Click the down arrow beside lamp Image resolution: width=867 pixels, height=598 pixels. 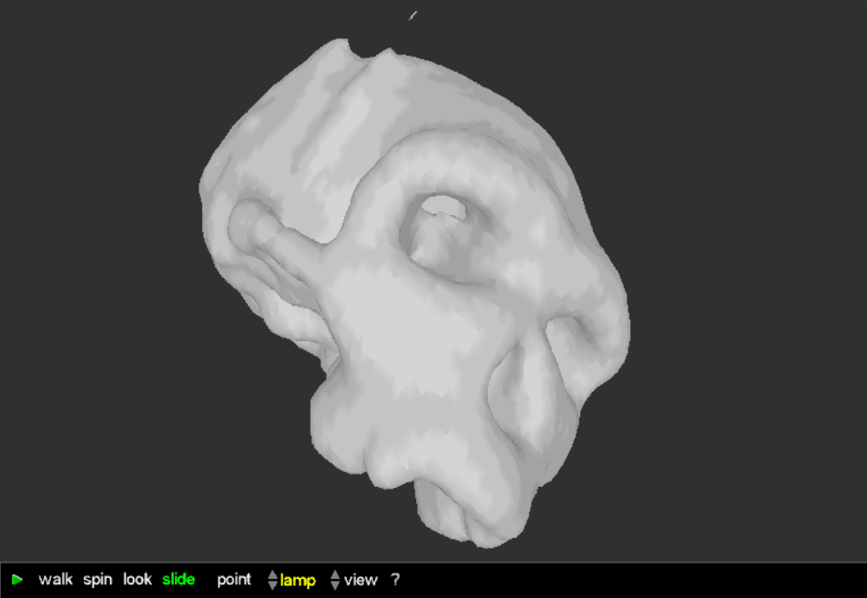click(x=272, y=584)
